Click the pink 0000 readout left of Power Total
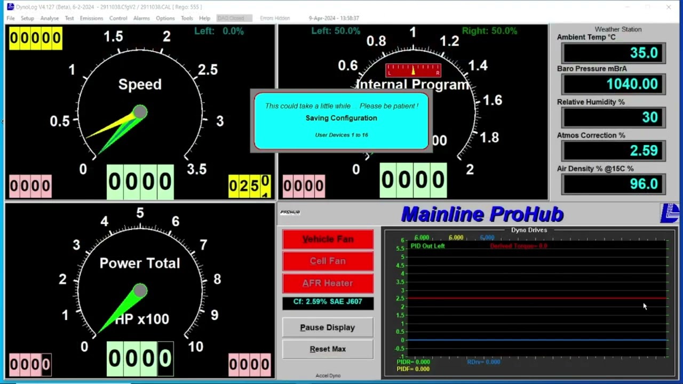 (30, 365)
